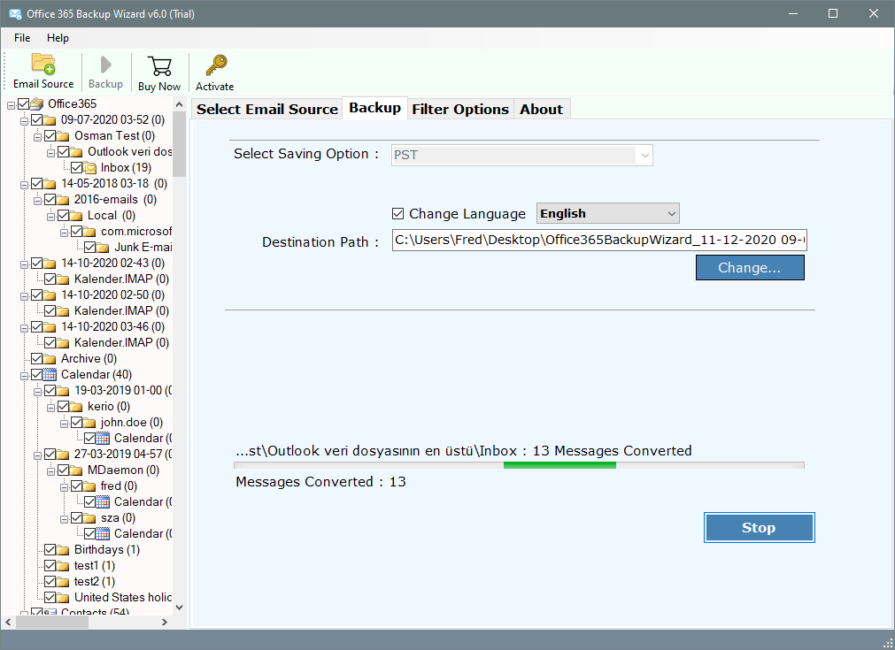Collapse the MDaemon (0) tree node
The height and width of the screenshot is (650, 895).
click(50, 471)
